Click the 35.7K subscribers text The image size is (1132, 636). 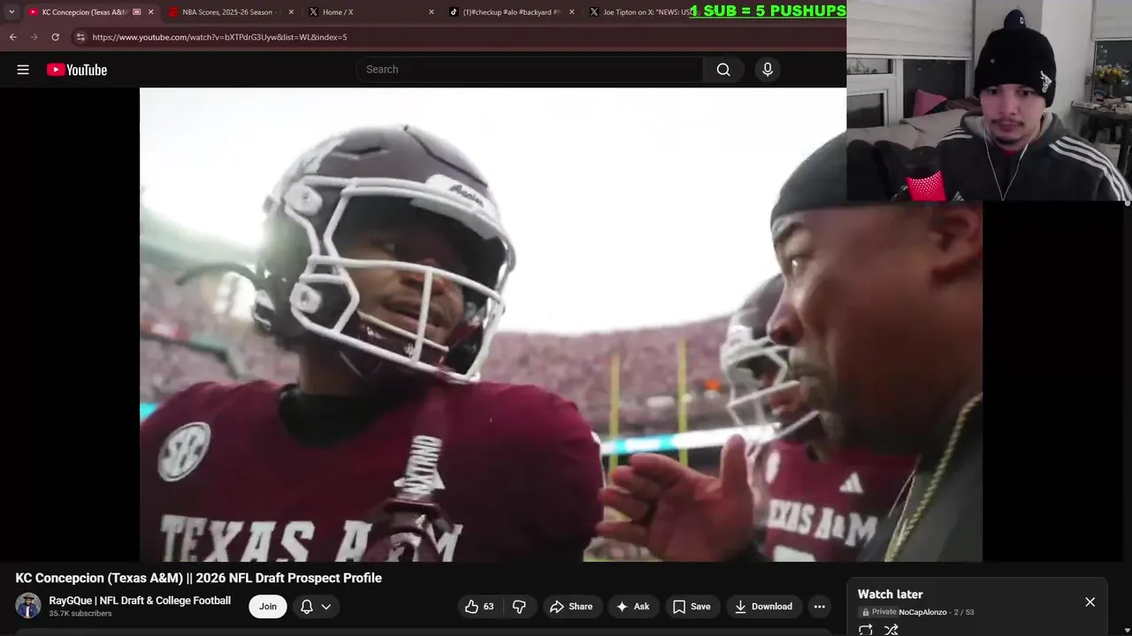click(80, 614)
